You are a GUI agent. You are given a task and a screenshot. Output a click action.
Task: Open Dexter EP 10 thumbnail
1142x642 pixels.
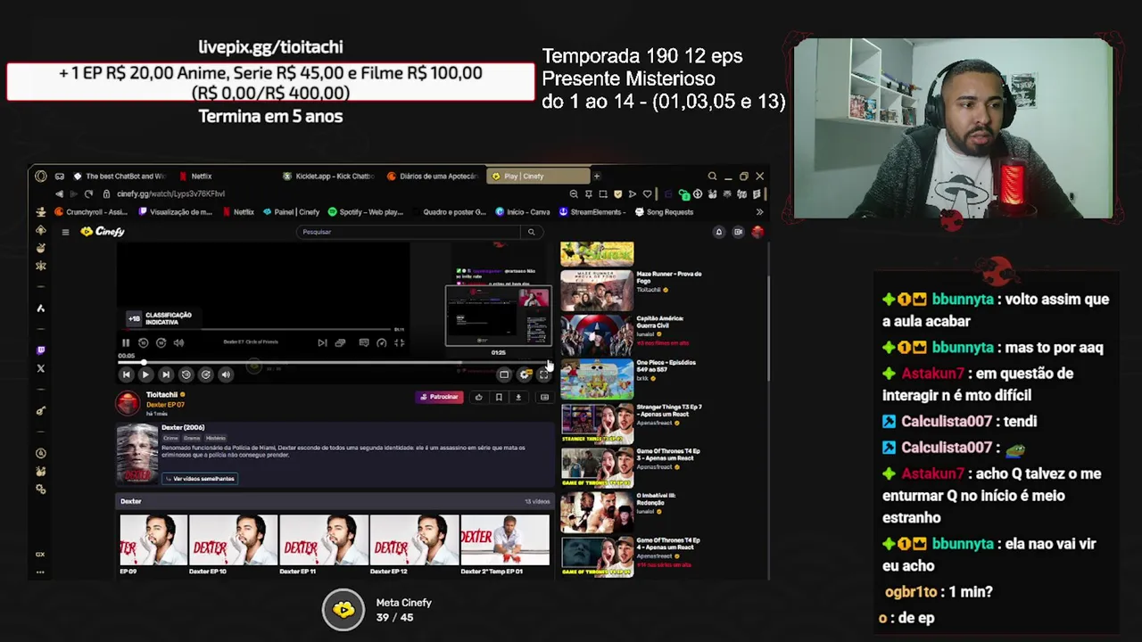tap(233, 540)
